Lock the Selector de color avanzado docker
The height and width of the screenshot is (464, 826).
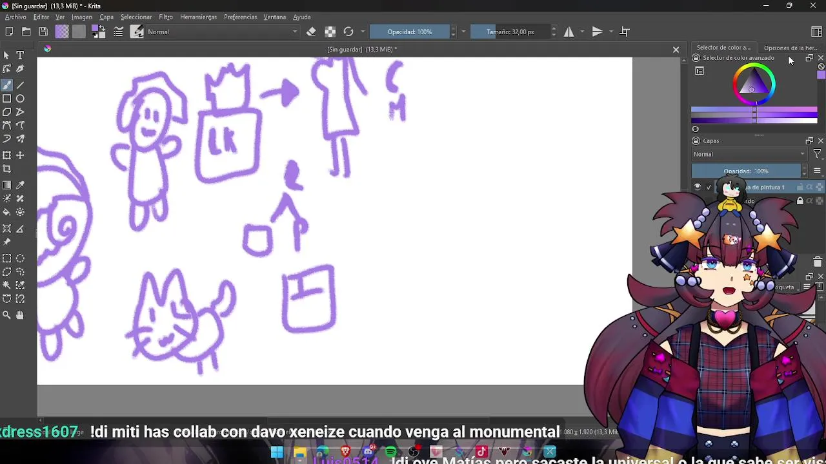tap(696, 58)
